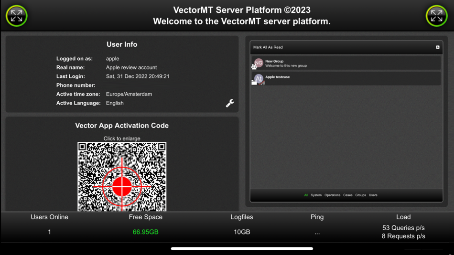
Task: Switch to the Operations filter tab
Action: [x=333, y=195]
